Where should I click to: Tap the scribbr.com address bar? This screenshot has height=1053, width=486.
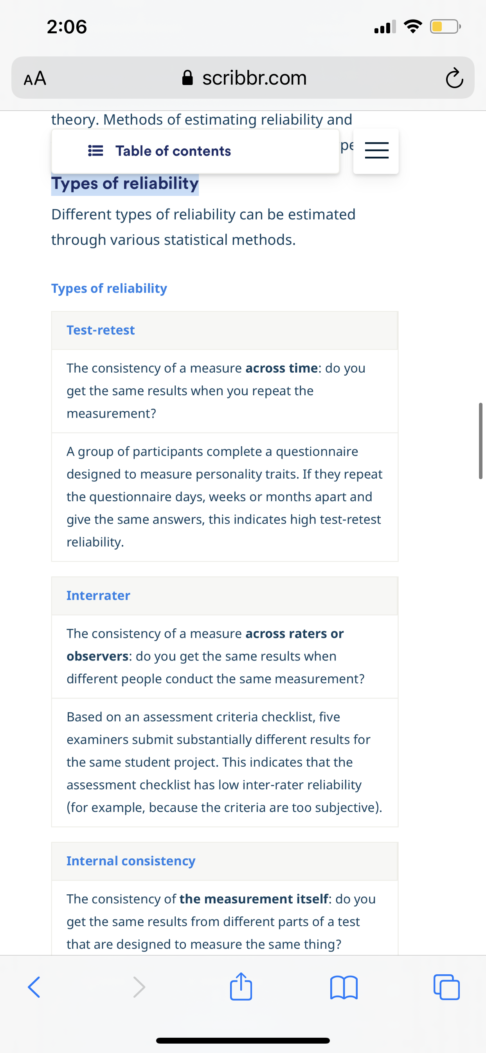[x=243, y=78]
